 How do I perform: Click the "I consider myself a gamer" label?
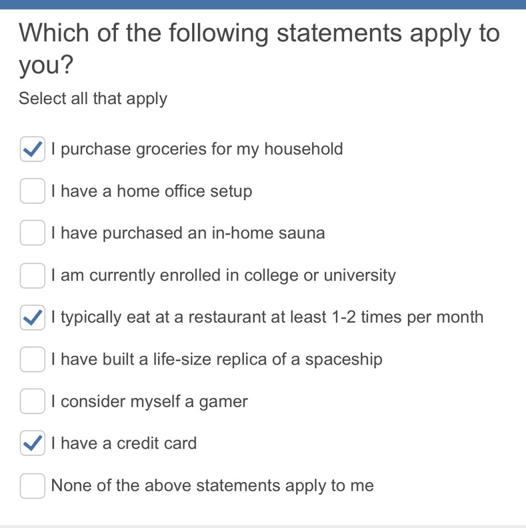150,401
